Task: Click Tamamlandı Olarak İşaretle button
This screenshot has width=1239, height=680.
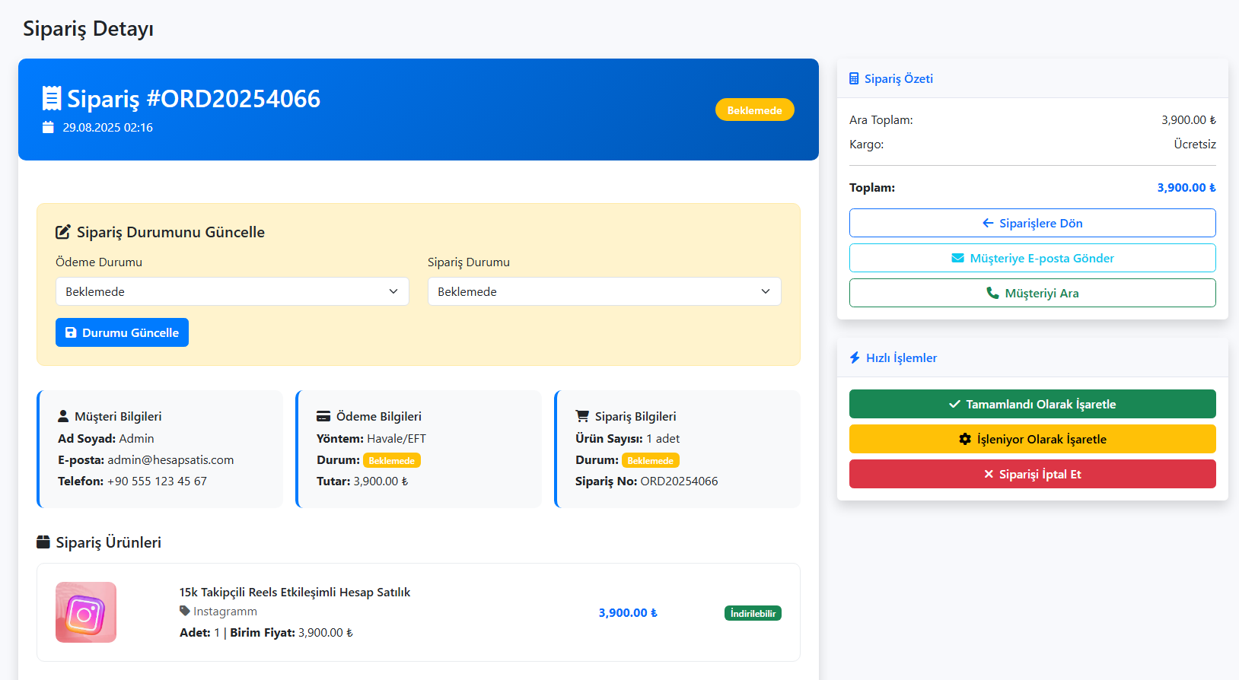Action: pyautogui.click(x=1032, y=404)
